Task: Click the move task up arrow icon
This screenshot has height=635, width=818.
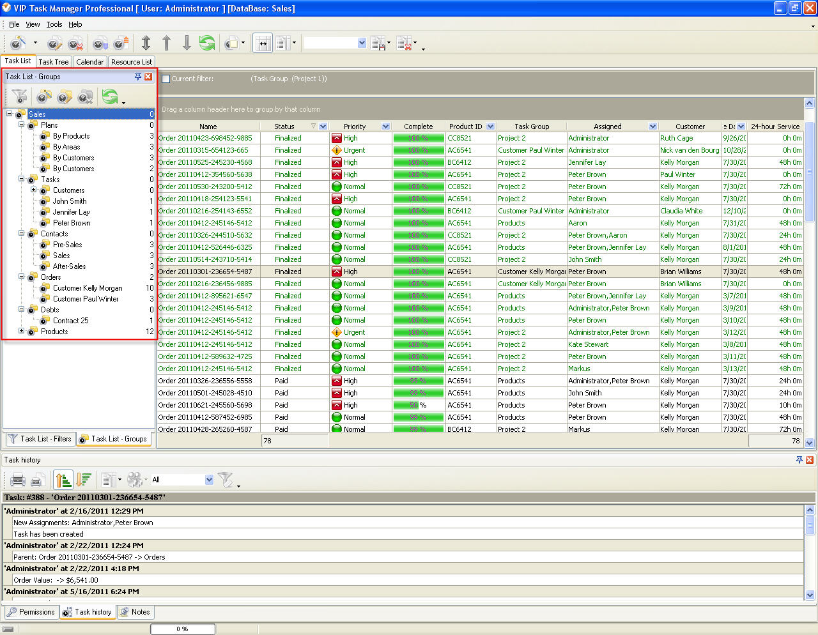Action: click(x=166, y=43)
